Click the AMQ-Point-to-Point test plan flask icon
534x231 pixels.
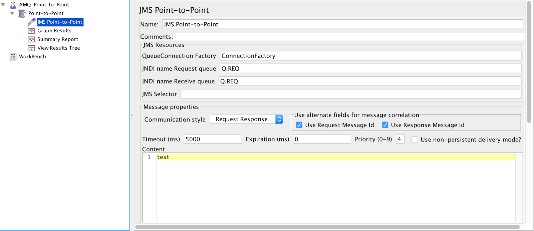point(13,5)
